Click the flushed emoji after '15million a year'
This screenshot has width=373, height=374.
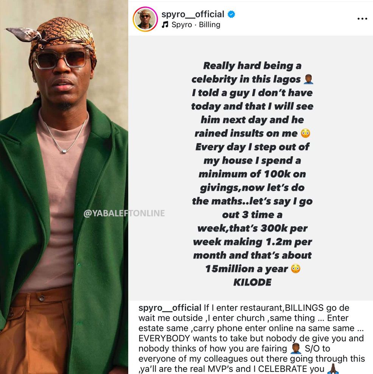pos(295,268)
